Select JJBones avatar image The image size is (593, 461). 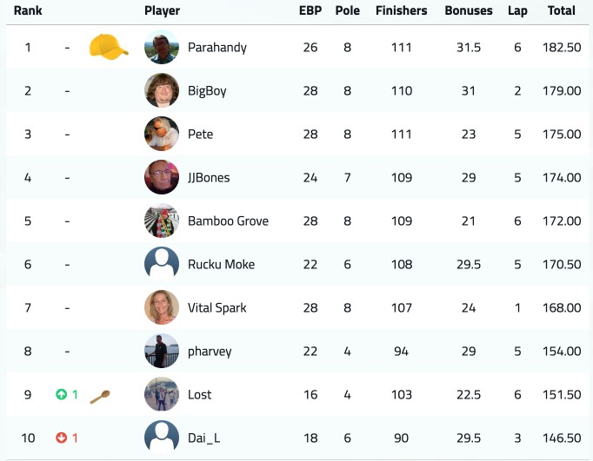pos(162,177)
